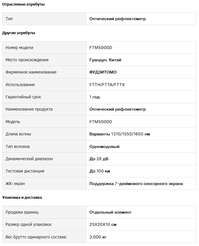Click 'Оптический рефлектометр' value in the Тип row
The image size is (199, 246).
[118, 19]
